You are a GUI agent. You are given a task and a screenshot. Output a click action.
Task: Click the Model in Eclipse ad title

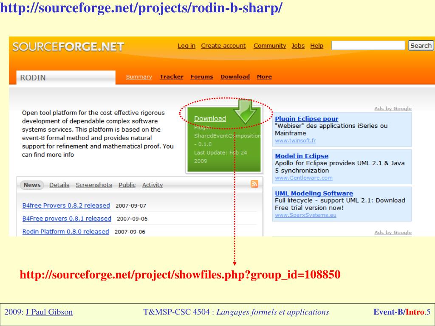302,156
